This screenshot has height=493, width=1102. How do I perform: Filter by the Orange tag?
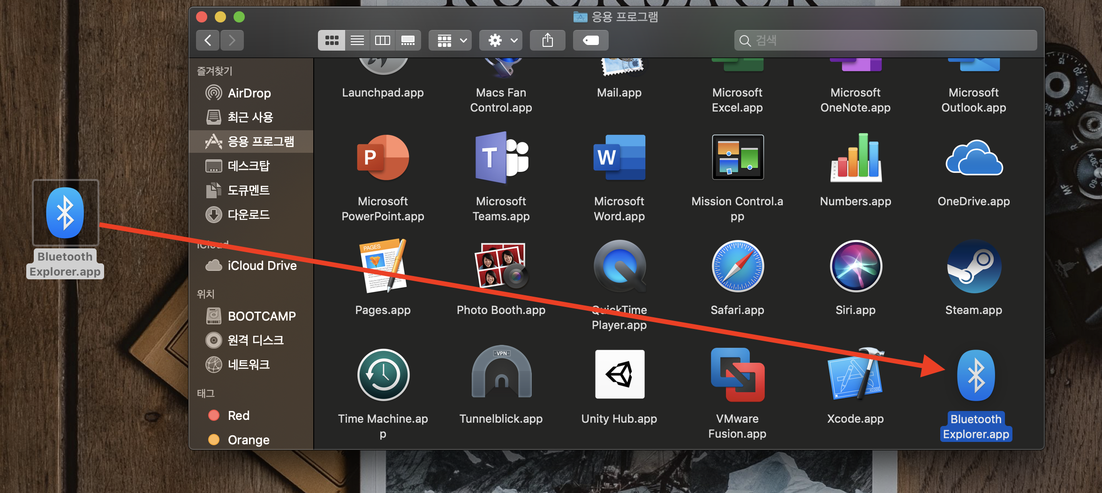coord(251,440)
